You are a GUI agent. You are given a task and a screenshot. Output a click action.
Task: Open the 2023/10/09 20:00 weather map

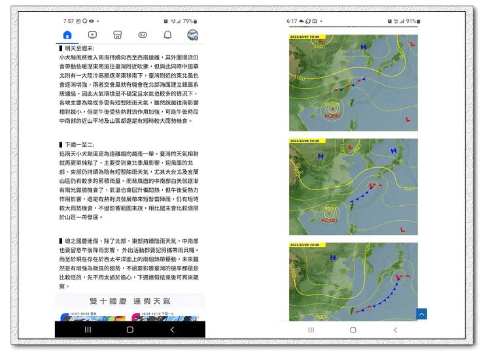[353, 282]
